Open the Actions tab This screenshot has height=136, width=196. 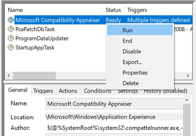(68, 91)
